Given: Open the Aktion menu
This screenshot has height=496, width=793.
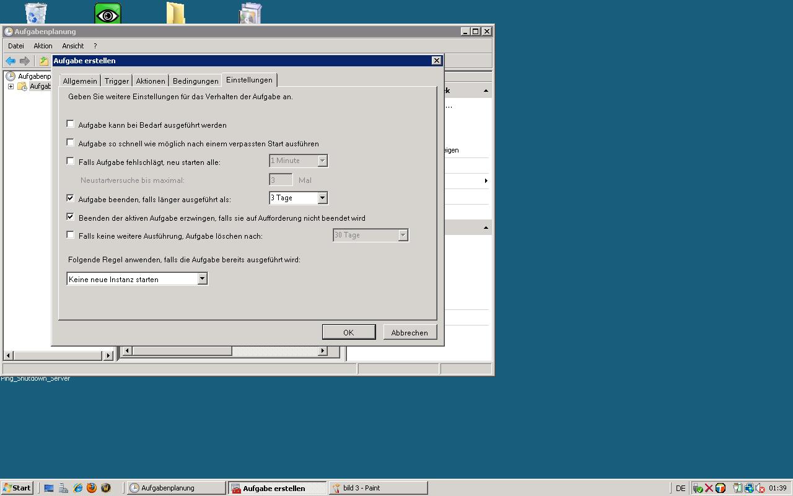Looking at the screenshot, I should (43, 46).
